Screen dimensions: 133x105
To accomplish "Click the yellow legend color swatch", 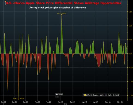I will (x=85, y=95).
